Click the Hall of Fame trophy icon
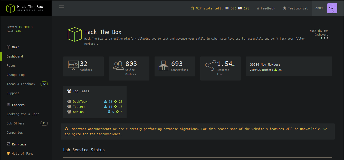Screen dimensions: 344x160 (8, 153)
